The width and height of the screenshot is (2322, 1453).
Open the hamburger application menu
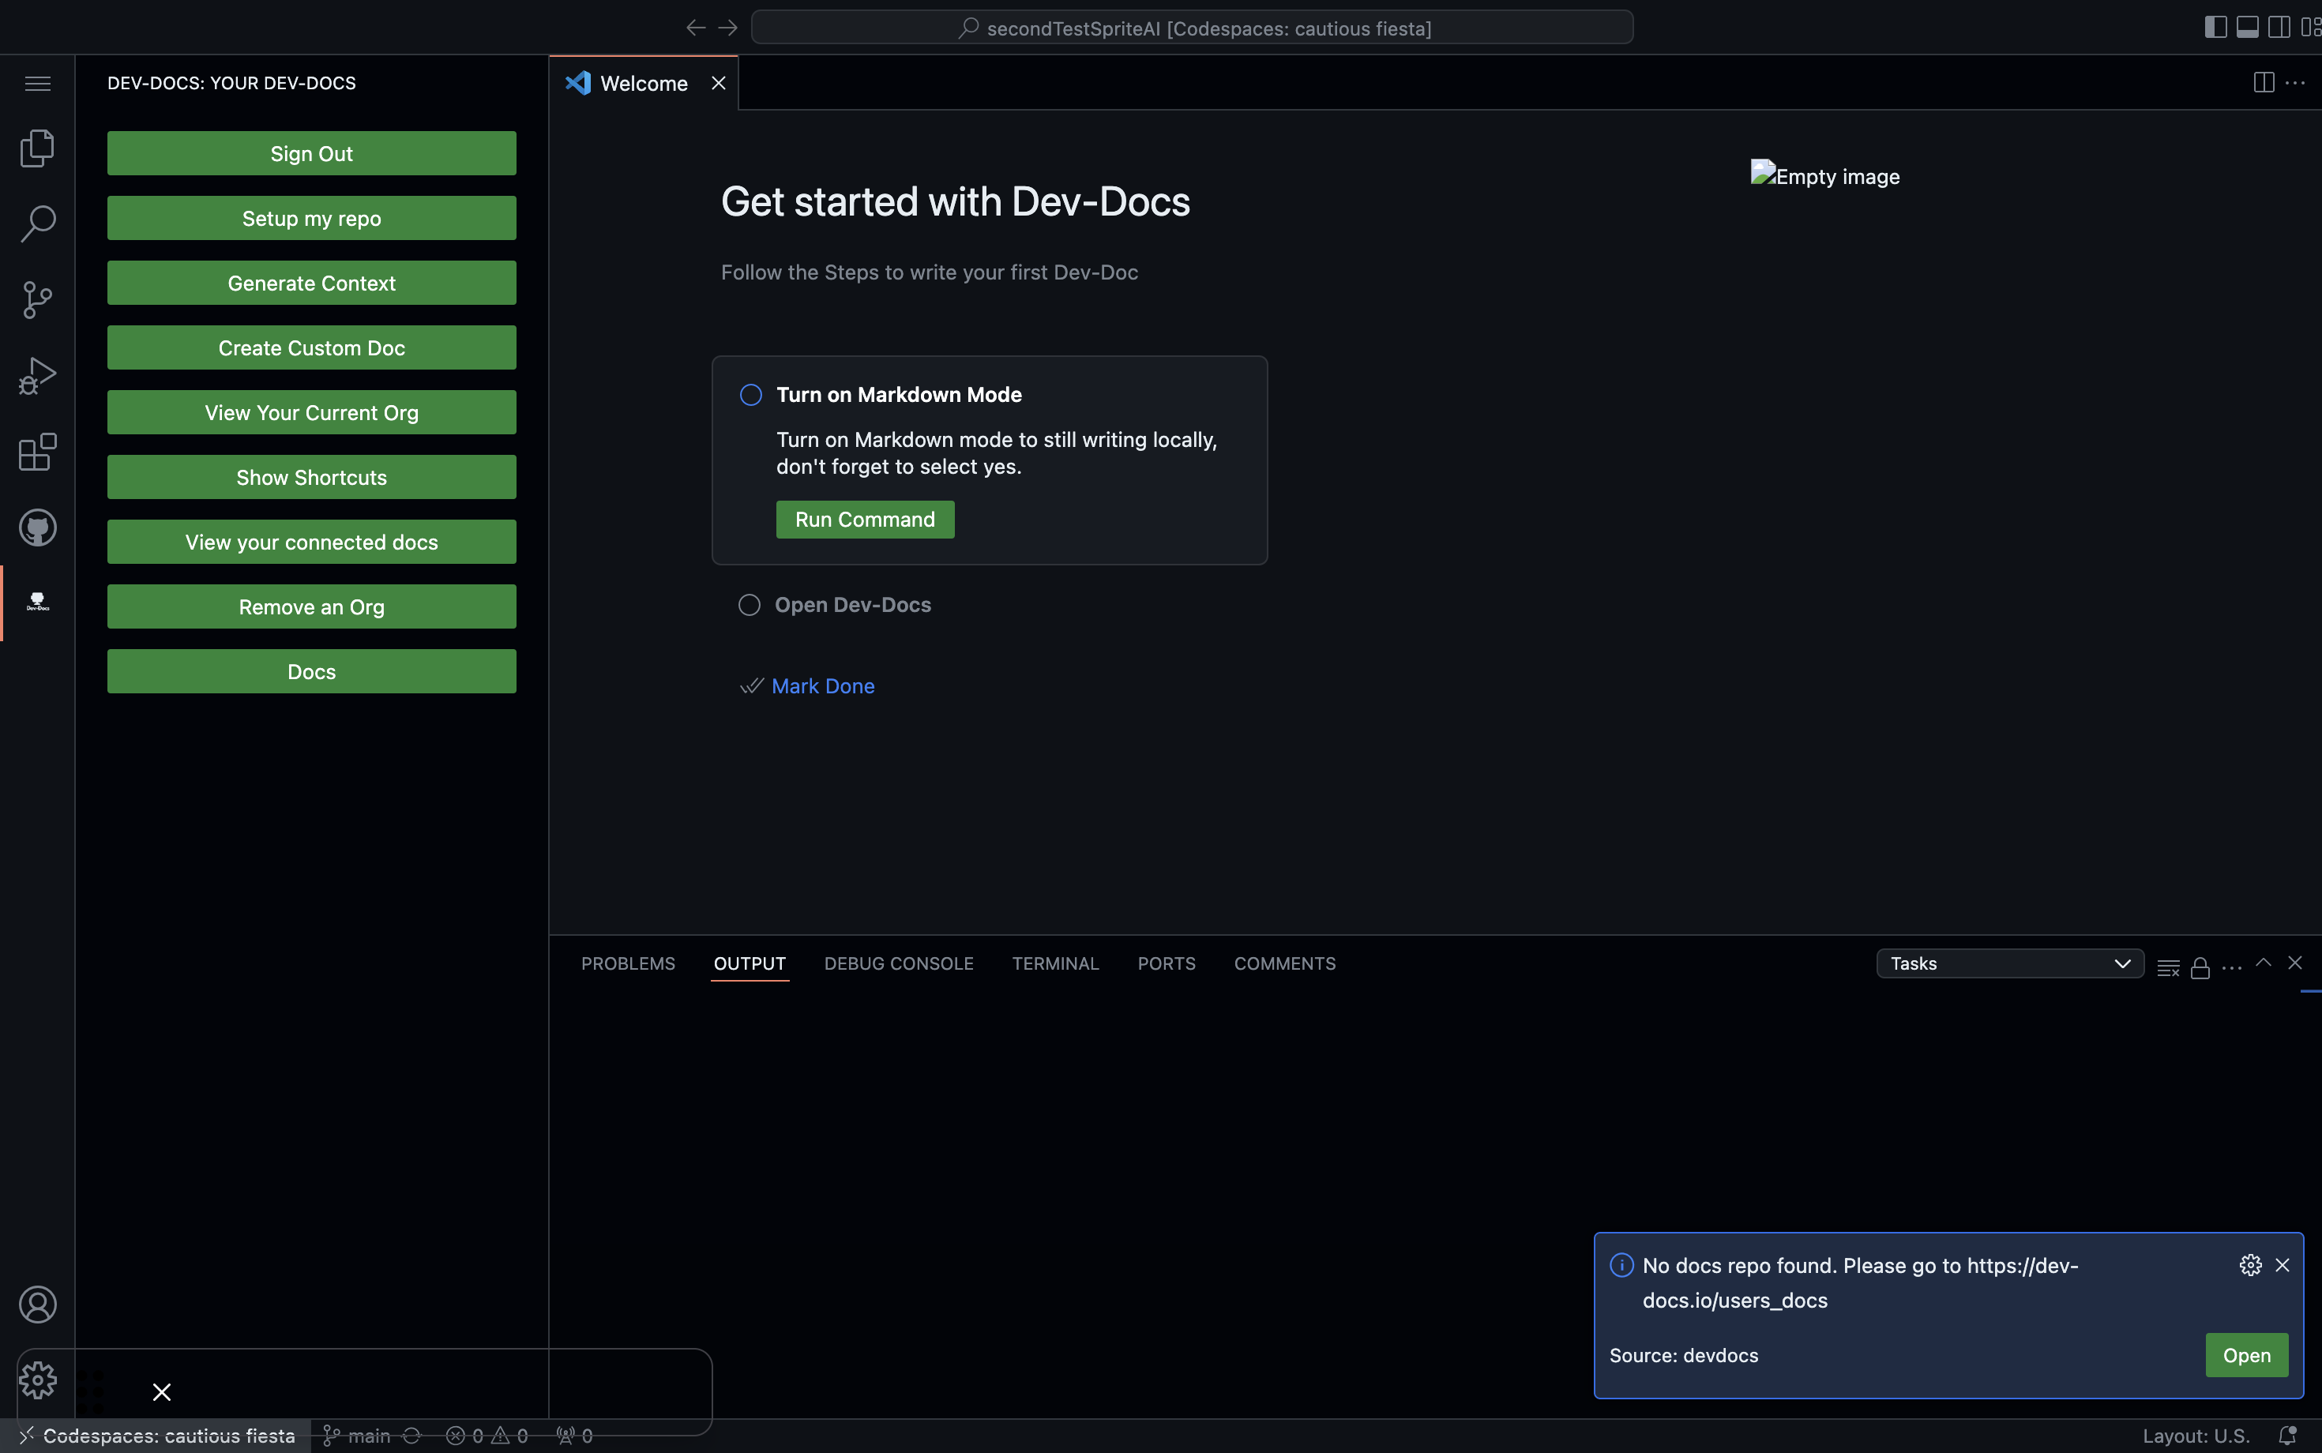click(37, 84)
